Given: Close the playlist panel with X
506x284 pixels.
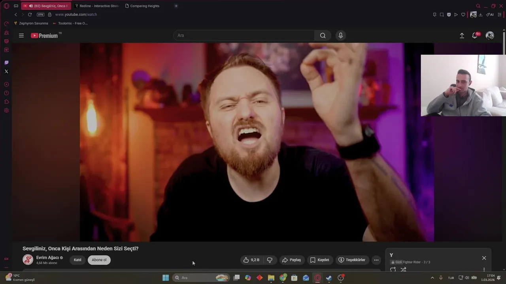Looking at the screenshot, I should pyautogui.click(x=484, y=258).
